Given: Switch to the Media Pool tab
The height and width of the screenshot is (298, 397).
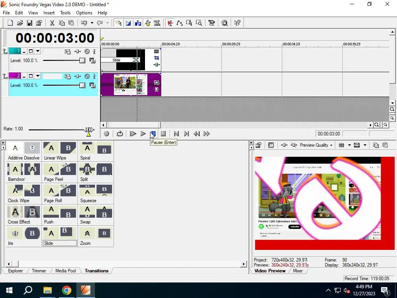Looking at the screenshot, I should point(66,271).
